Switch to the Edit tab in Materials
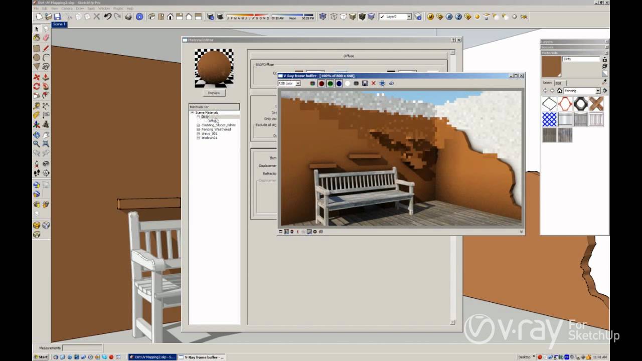Screen dimensions: 642x361 558,83
